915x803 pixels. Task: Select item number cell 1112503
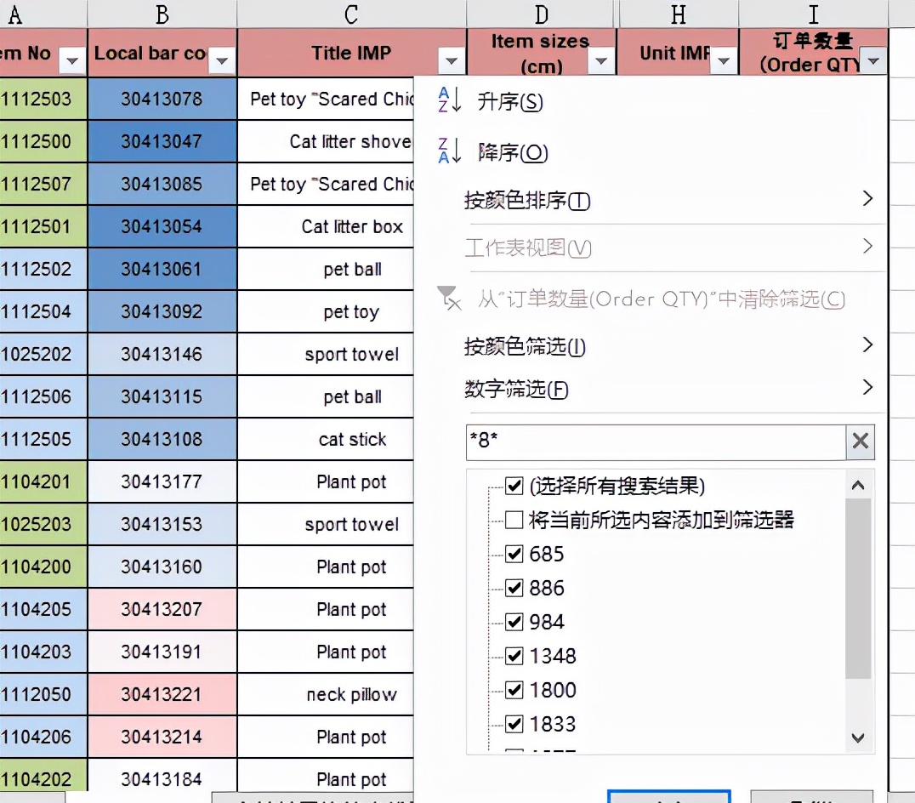(43, 99)
